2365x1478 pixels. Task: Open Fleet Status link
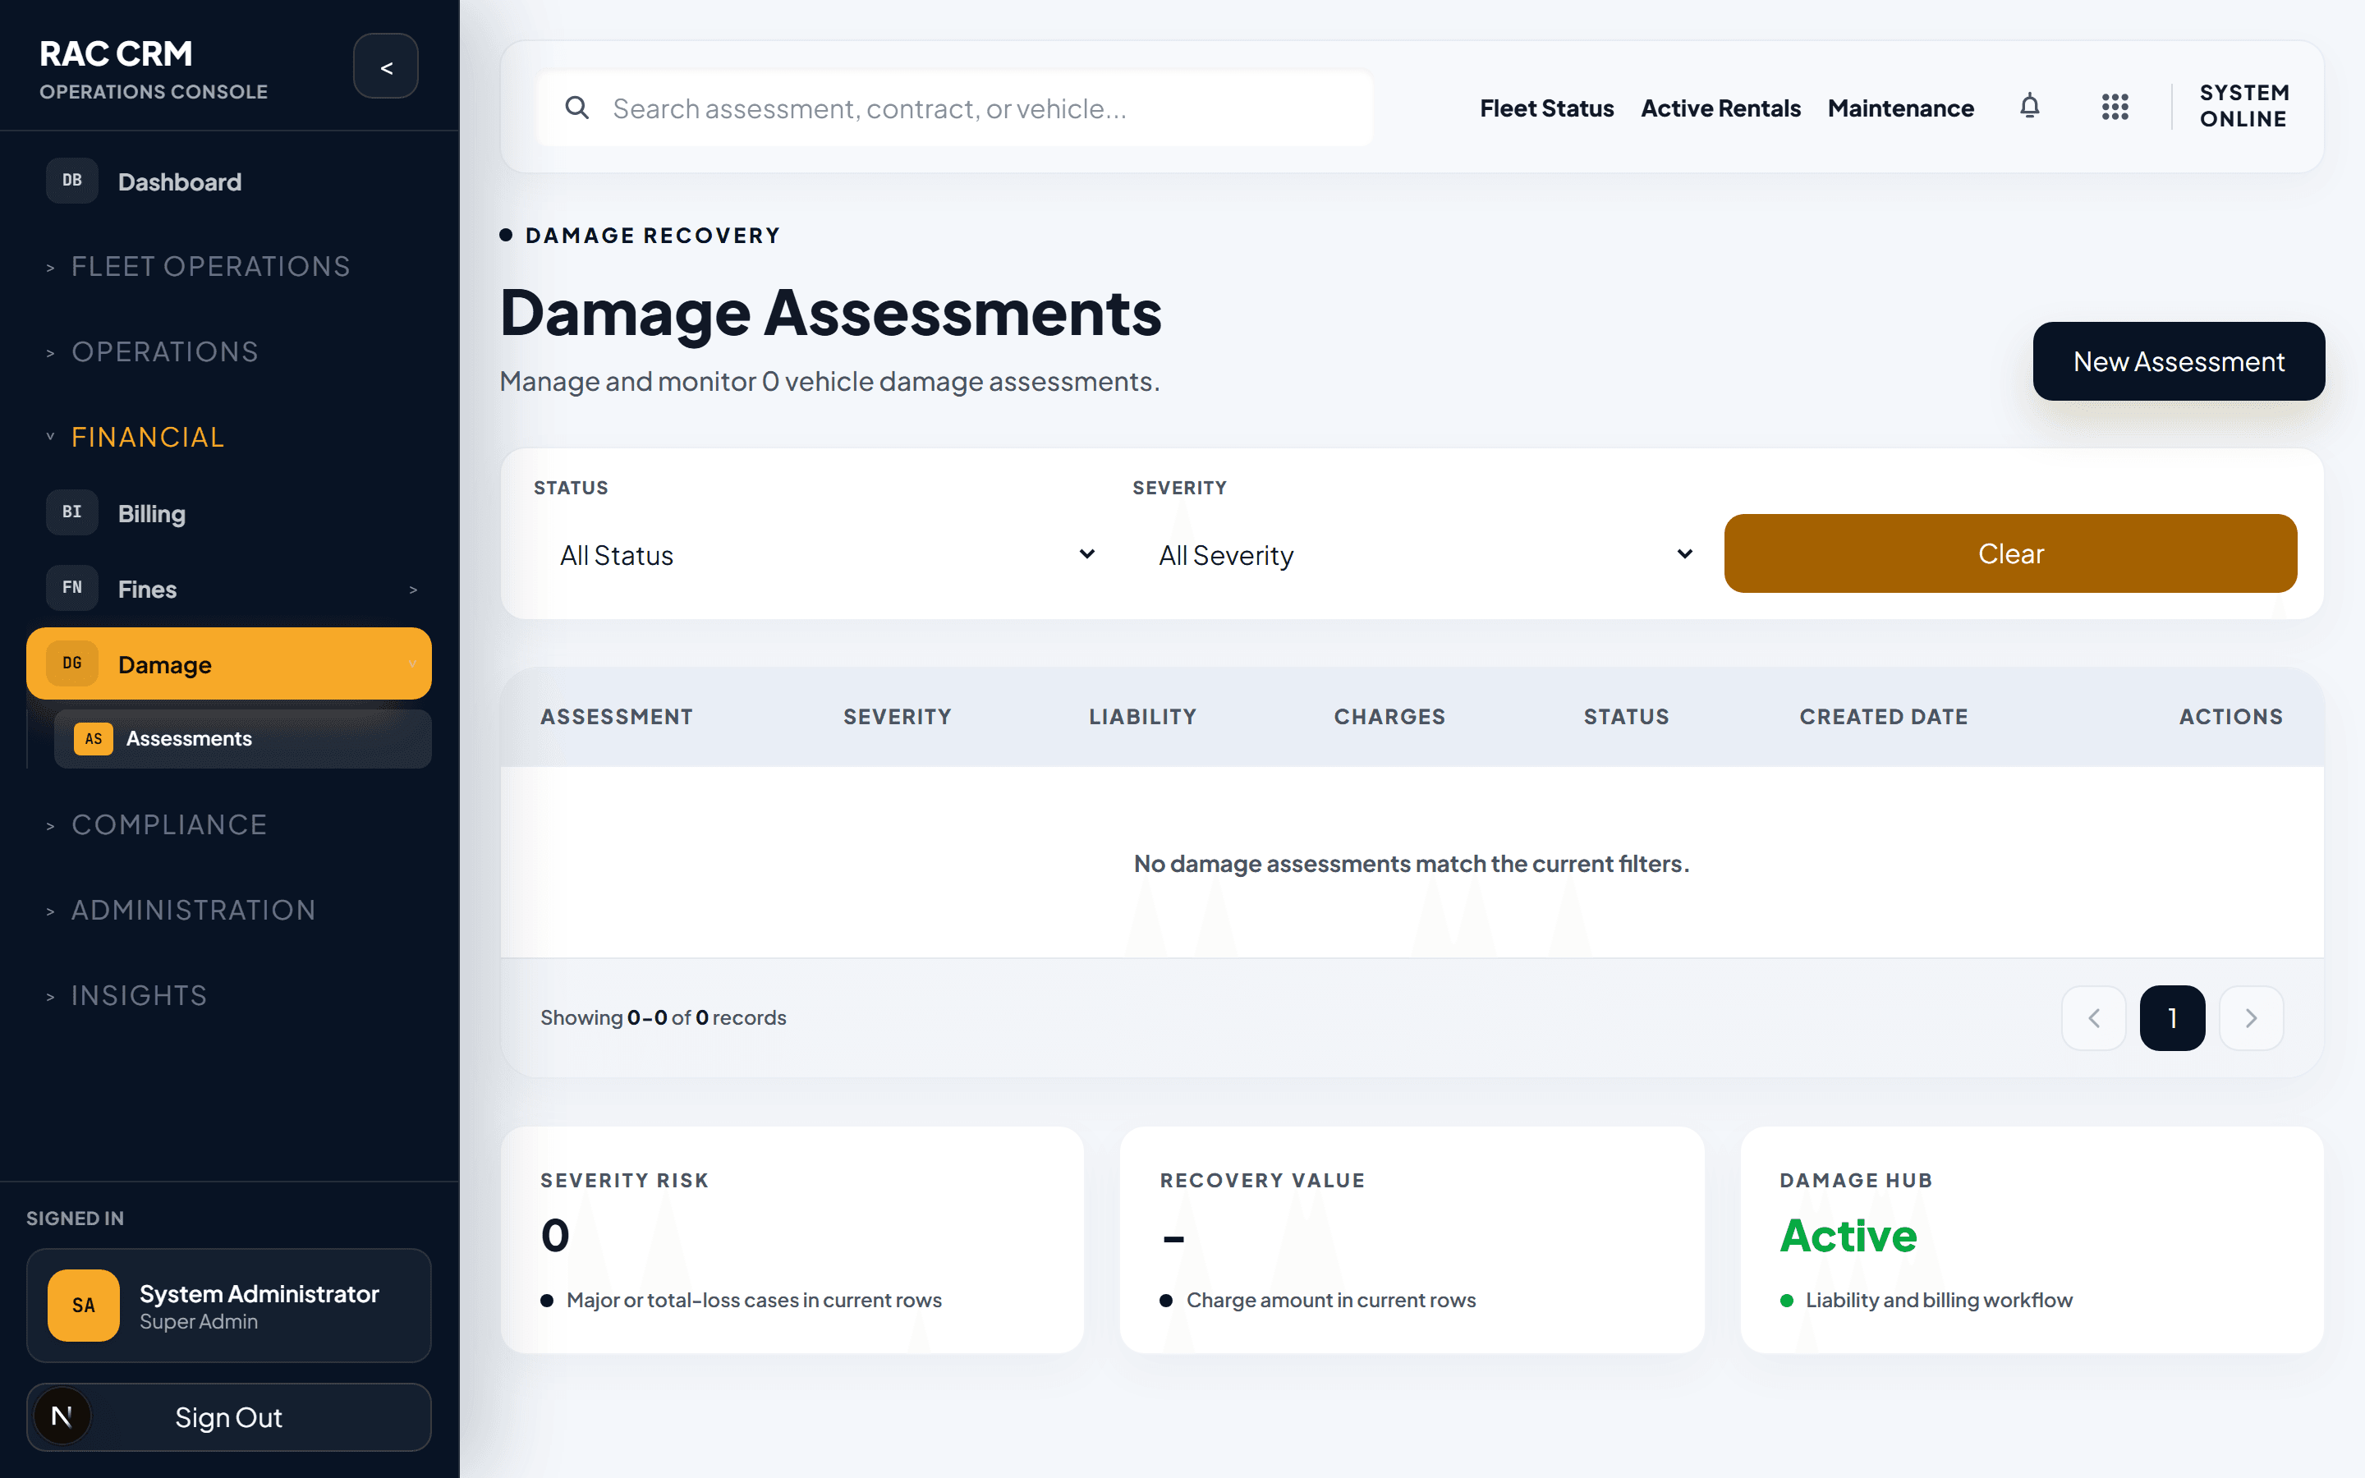click(x=1546, y=108)
